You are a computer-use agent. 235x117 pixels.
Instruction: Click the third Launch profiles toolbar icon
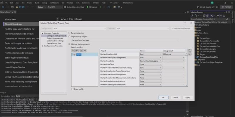[81, 51]
